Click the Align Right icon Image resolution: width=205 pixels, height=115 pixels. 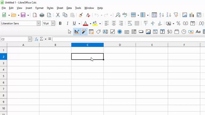121,23
